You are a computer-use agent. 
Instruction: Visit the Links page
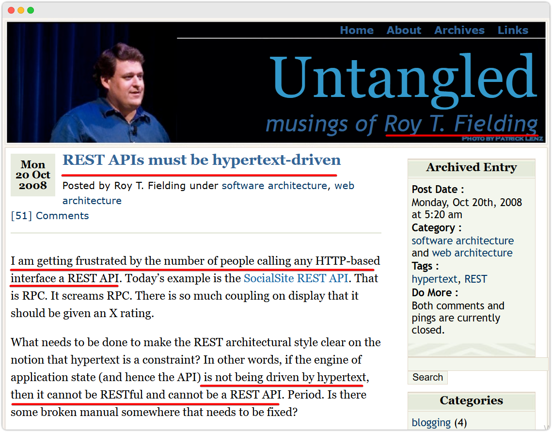point(513,30)
